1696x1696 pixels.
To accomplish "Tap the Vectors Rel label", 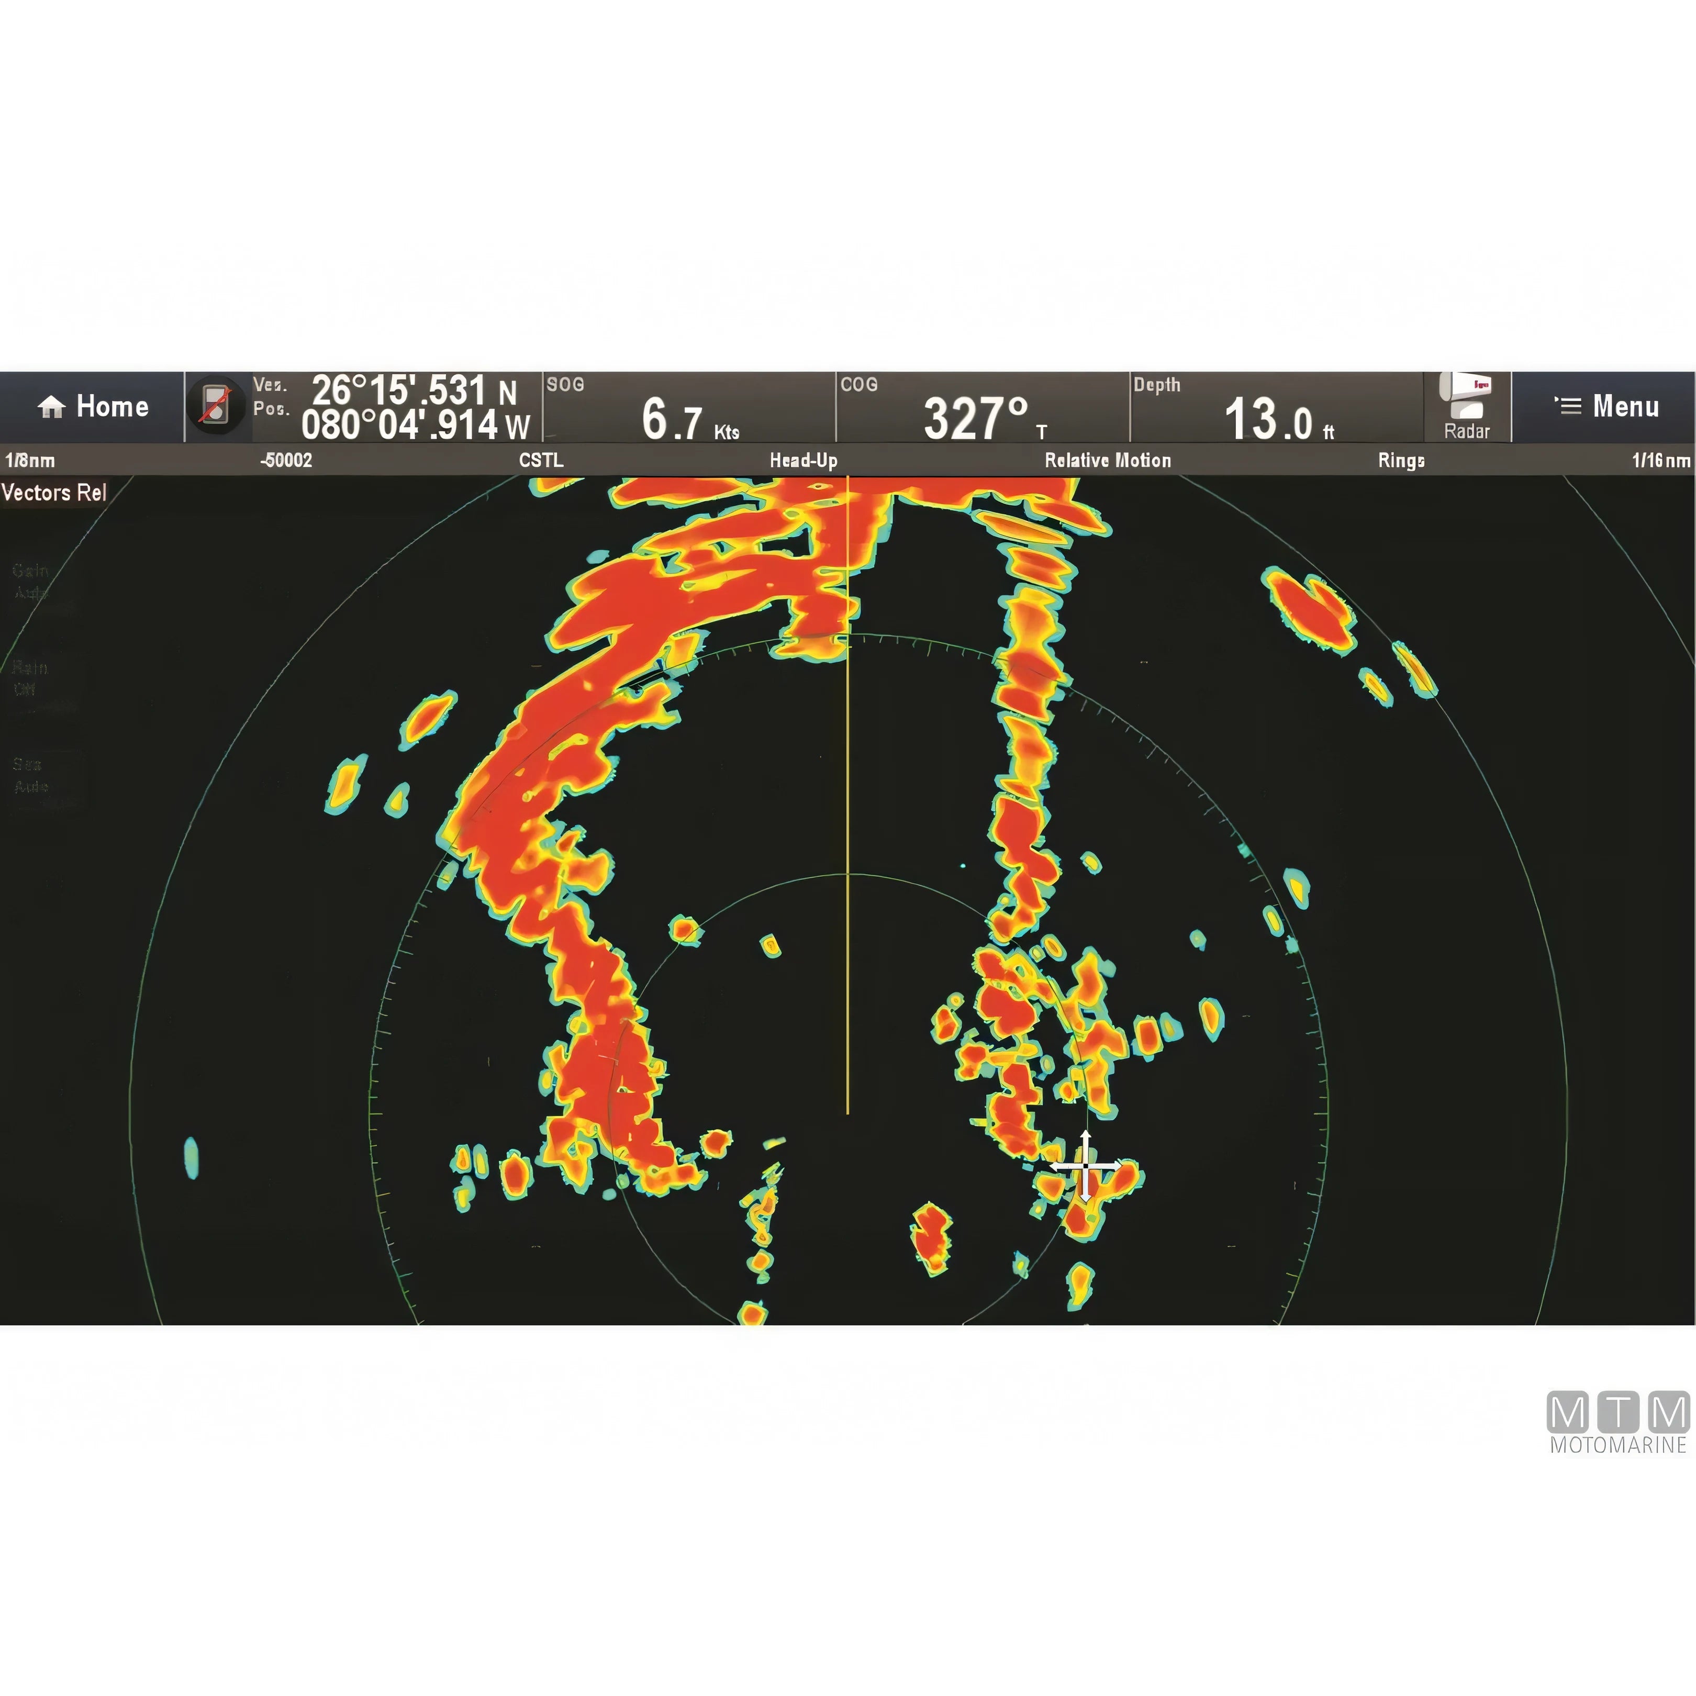I will point(54,493).
